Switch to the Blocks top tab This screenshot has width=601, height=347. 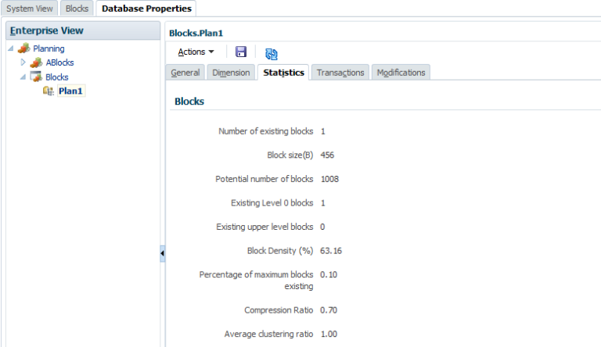[x=77, y=9]
